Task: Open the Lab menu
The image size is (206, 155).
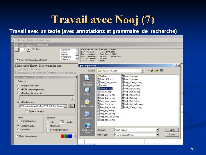Action: pos(23,40)
